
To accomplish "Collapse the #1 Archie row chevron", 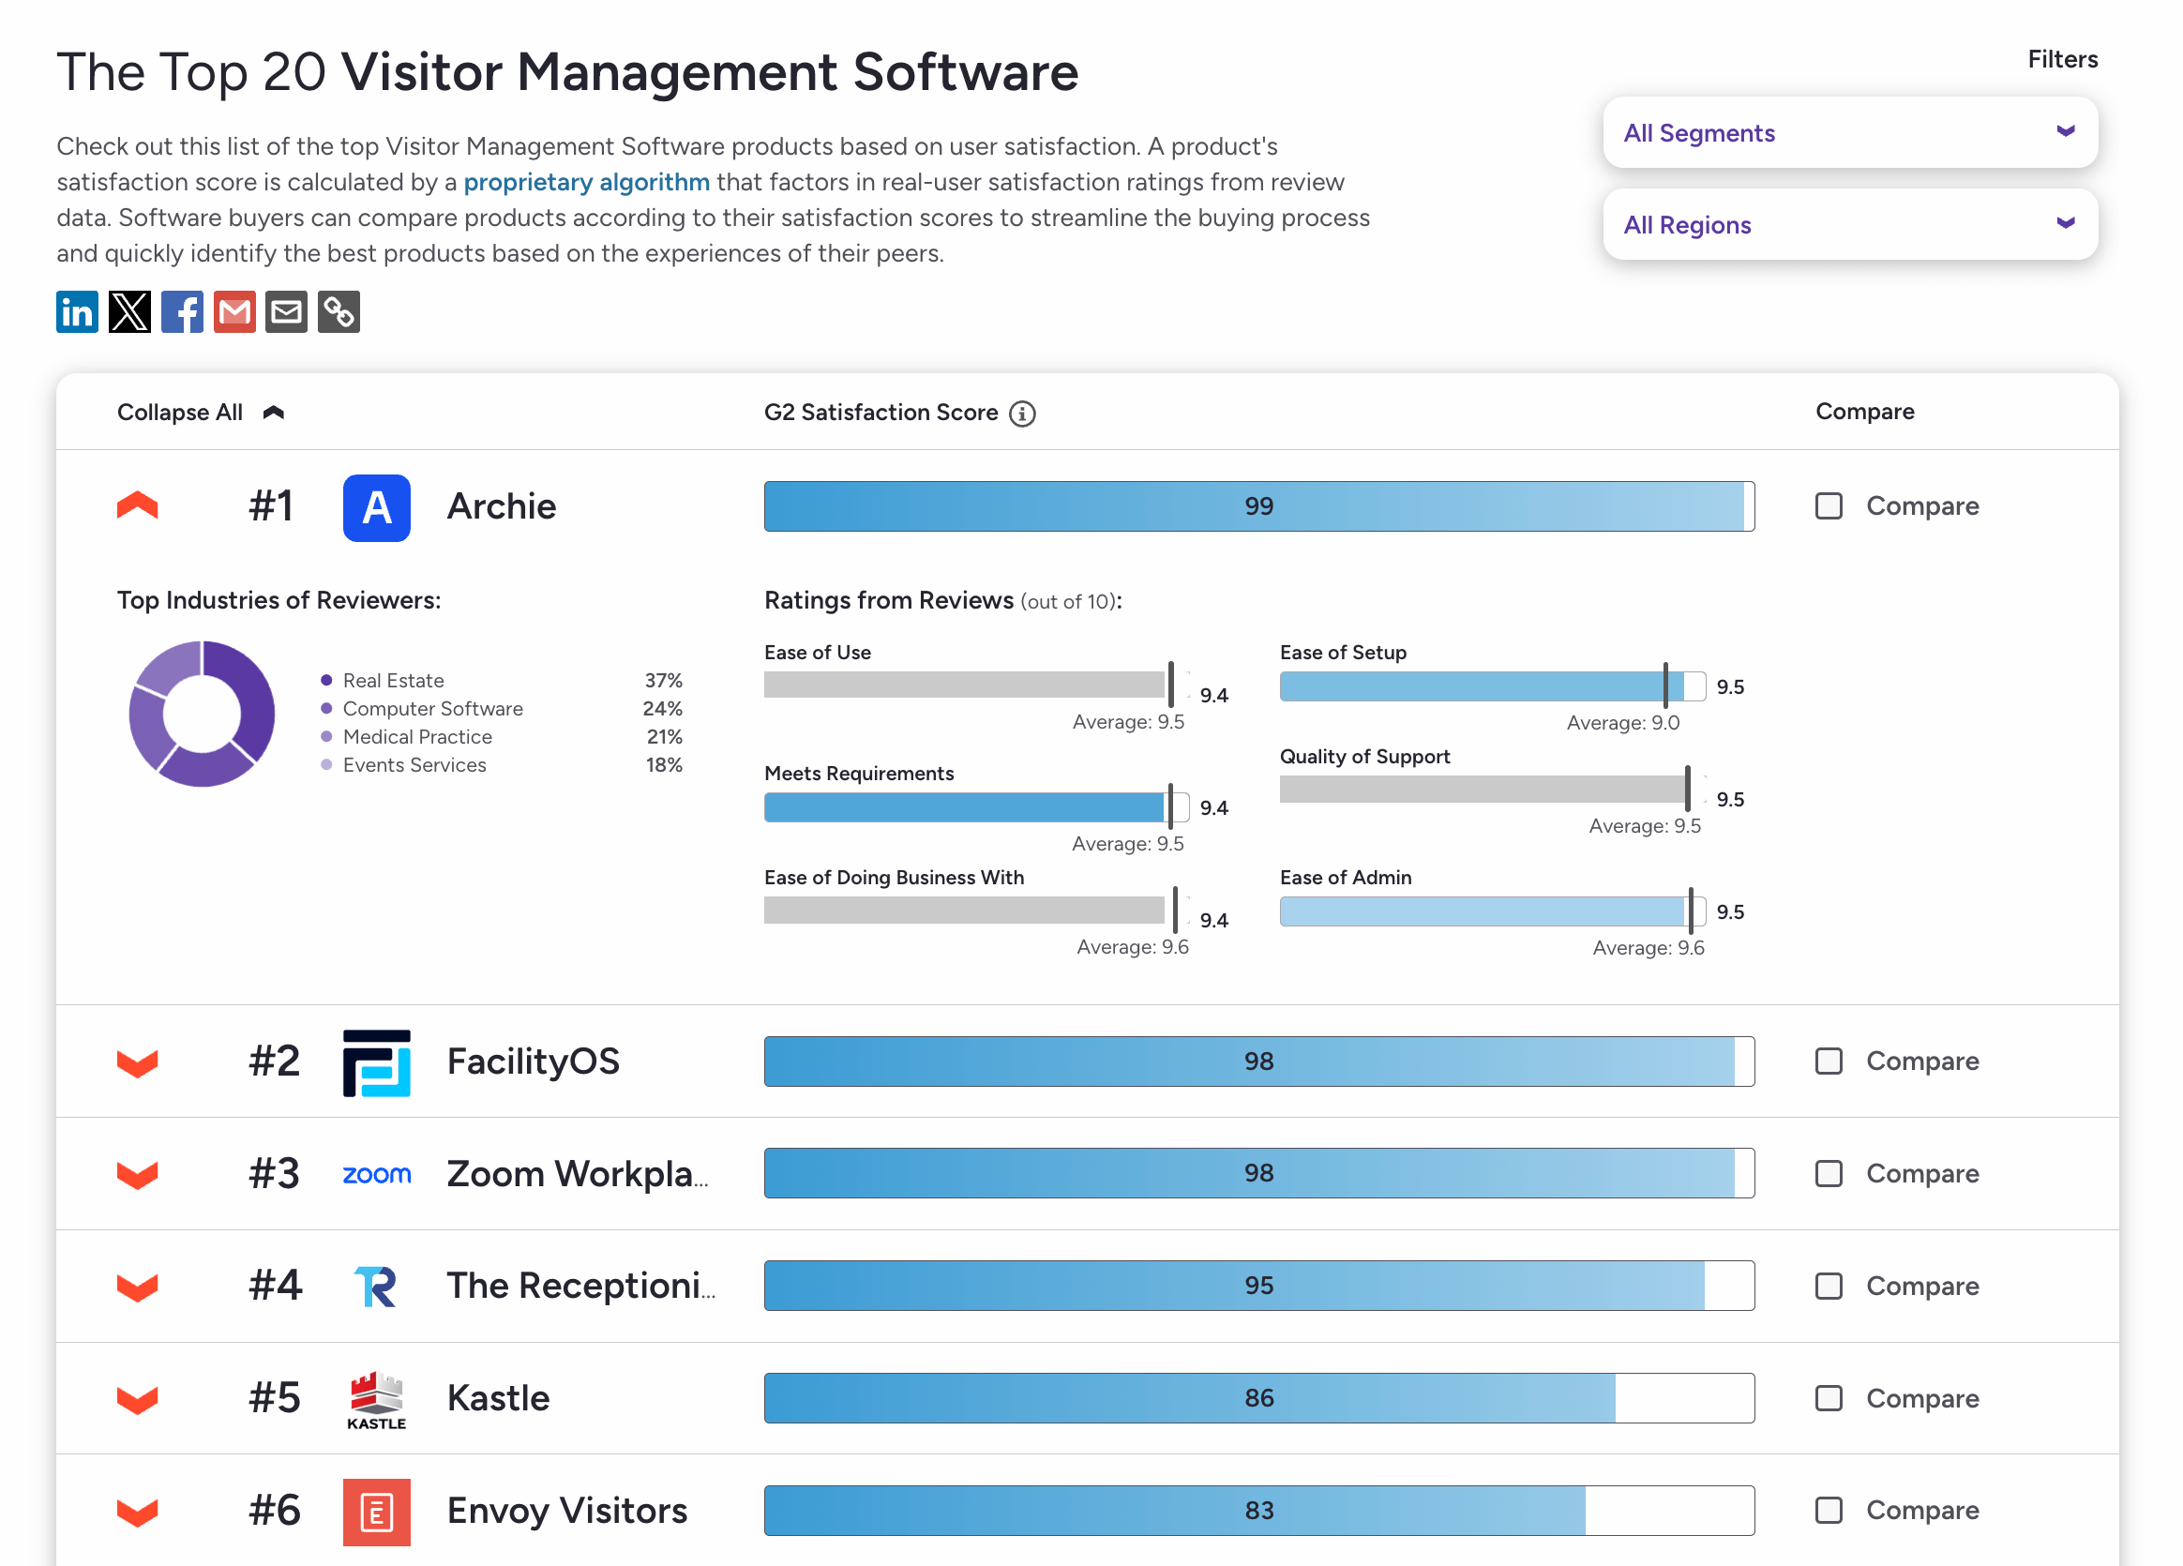I will click(138, 506).
